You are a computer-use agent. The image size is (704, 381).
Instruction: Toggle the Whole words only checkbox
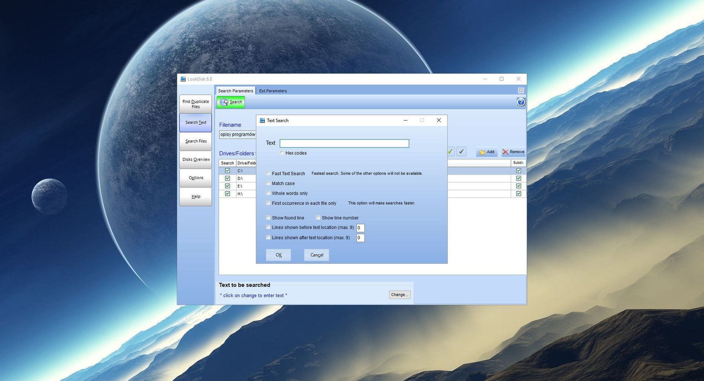(268, 193)
